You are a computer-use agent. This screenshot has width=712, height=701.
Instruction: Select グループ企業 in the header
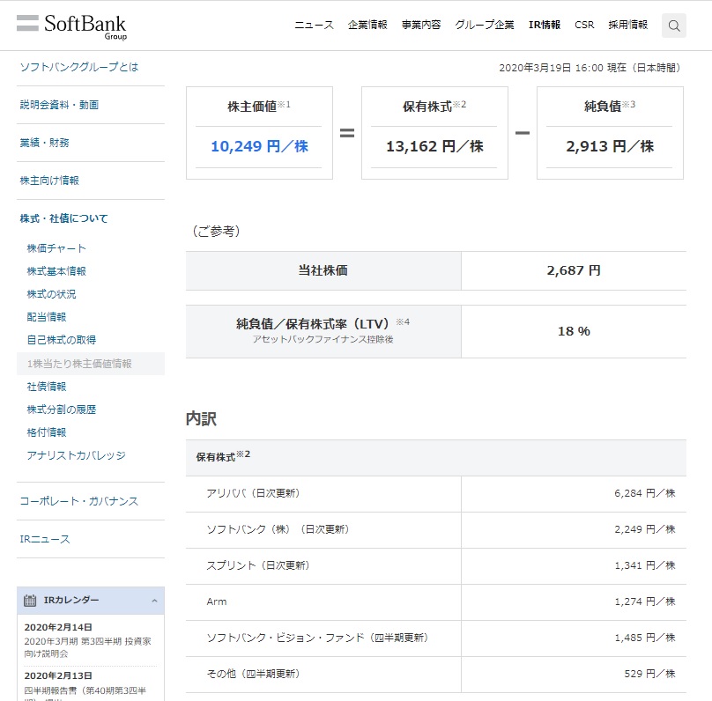coord(484,25)
